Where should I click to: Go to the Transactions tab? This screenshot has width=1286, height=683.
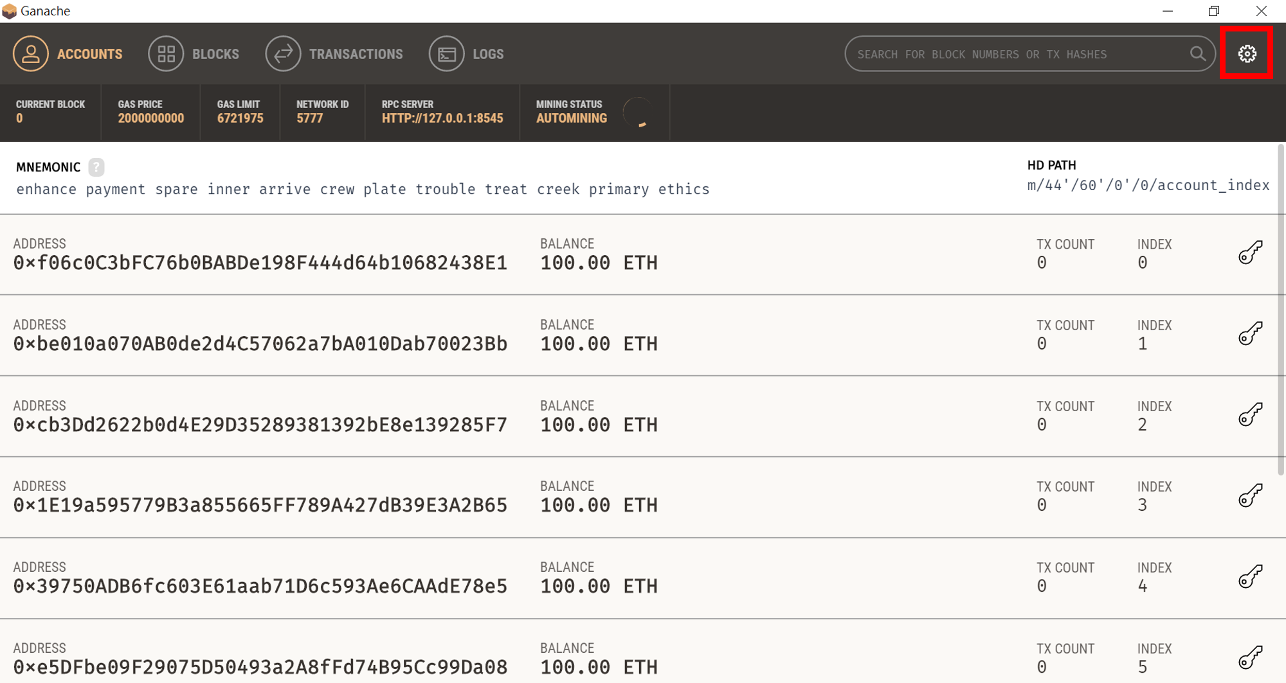point(334,54)
